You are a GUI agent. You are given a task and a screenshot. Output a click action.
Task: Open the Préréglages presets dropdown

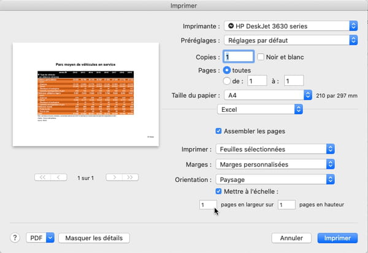(291, 41)
